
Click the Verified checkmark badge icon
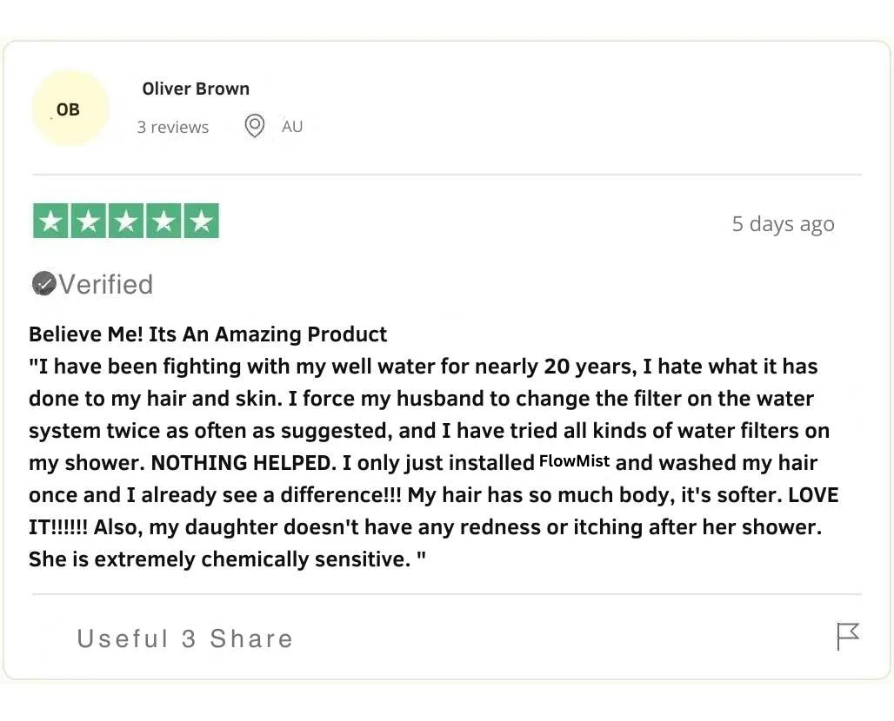(x=43, y=283)
